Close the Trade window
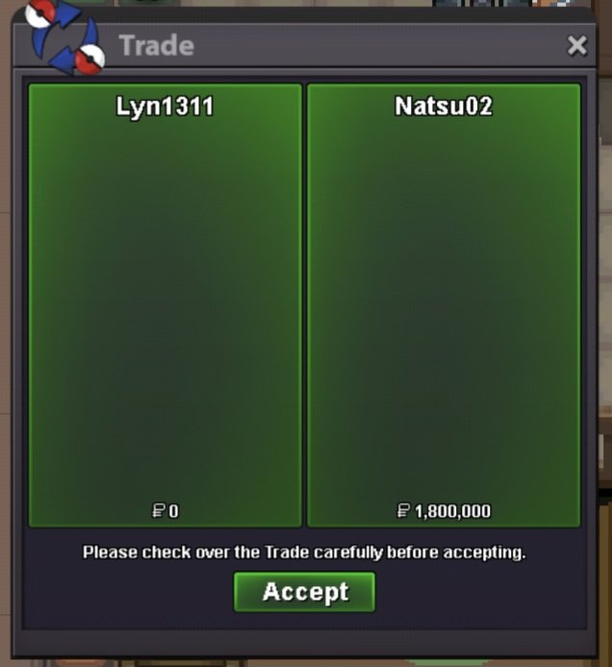 tap(577, 45)
